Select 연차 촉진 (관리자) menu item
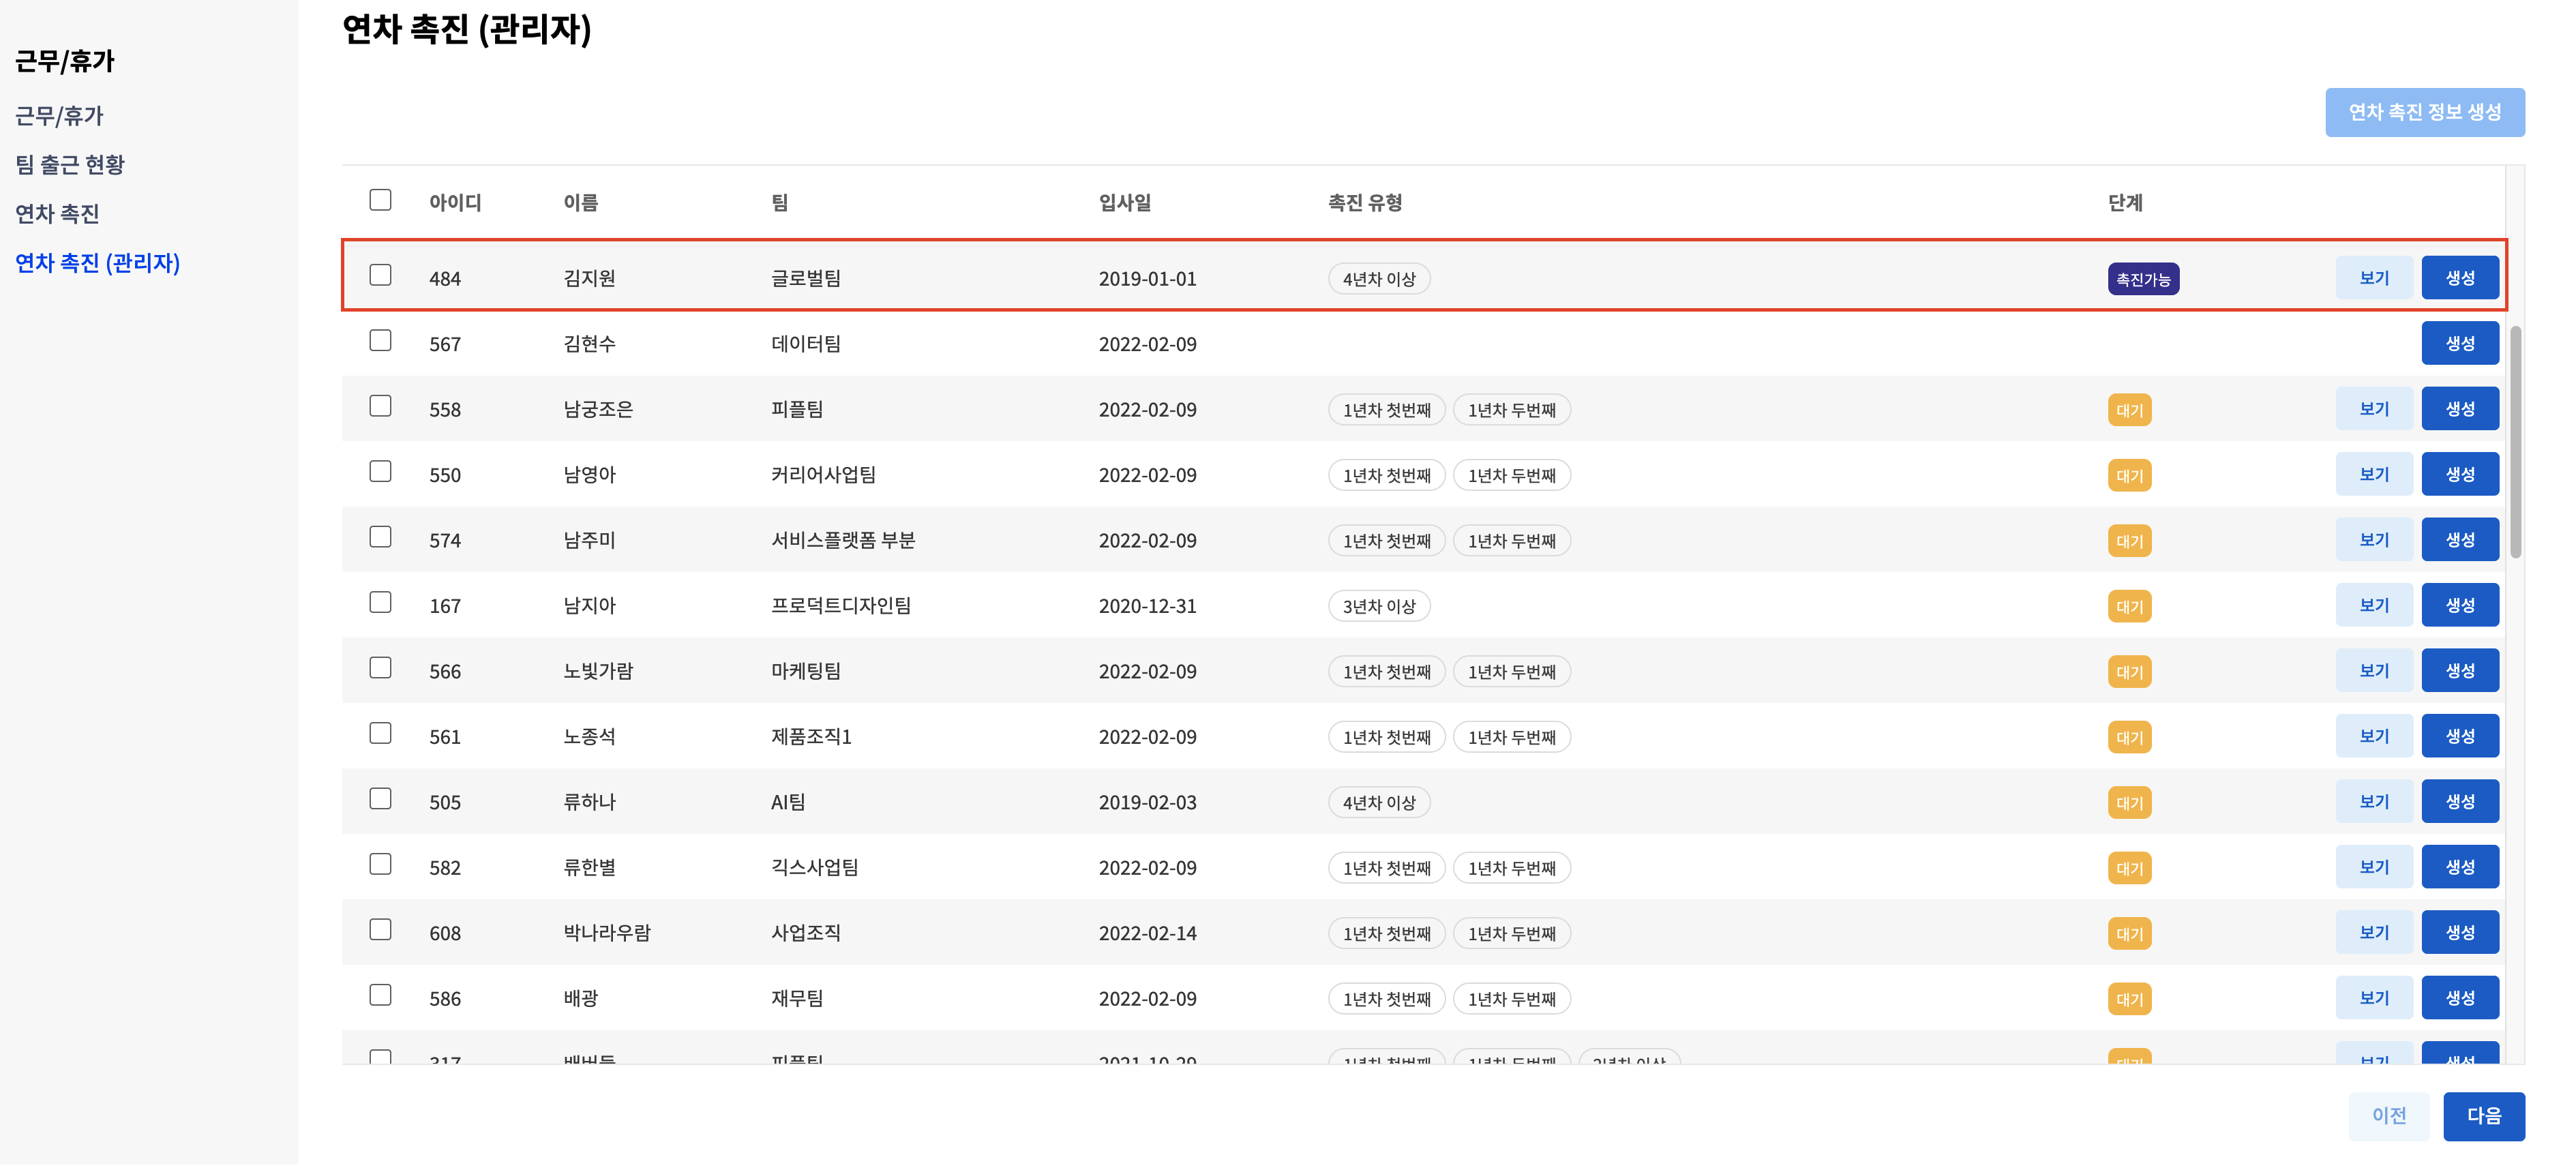Viewport: 2576px width, 1170px height. (x=98, y=263)
